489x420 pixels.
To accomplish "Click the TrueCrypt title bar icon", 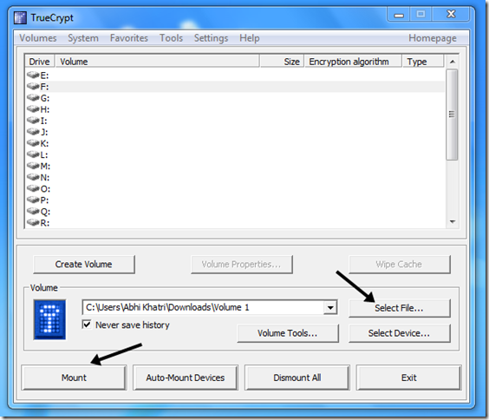I will pos(20,17).
